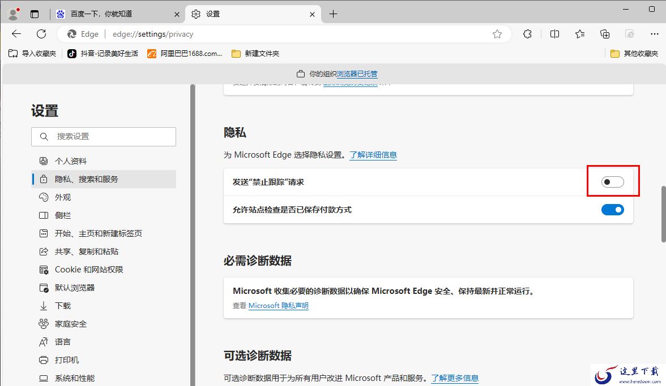666x386 pixels.
Task: Open a new tab with plus button
Action: (x=334, y=14)
